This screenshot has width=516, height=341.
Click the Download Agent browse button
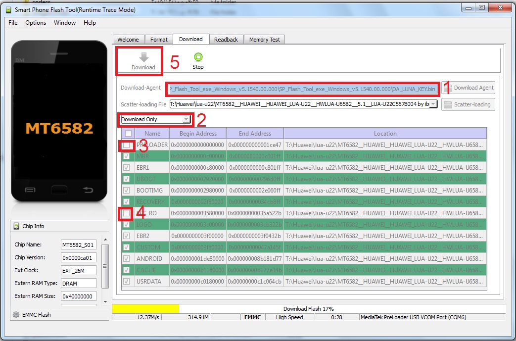[x=469, y=88]
